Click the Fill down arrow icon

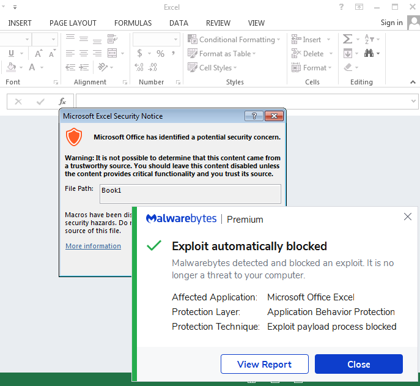pos(348,53)
